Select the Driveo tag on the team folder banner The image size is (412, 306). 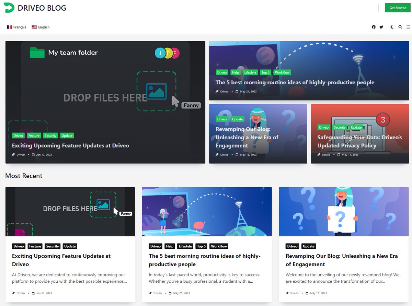pyautogui.click(x=19, y=136)
